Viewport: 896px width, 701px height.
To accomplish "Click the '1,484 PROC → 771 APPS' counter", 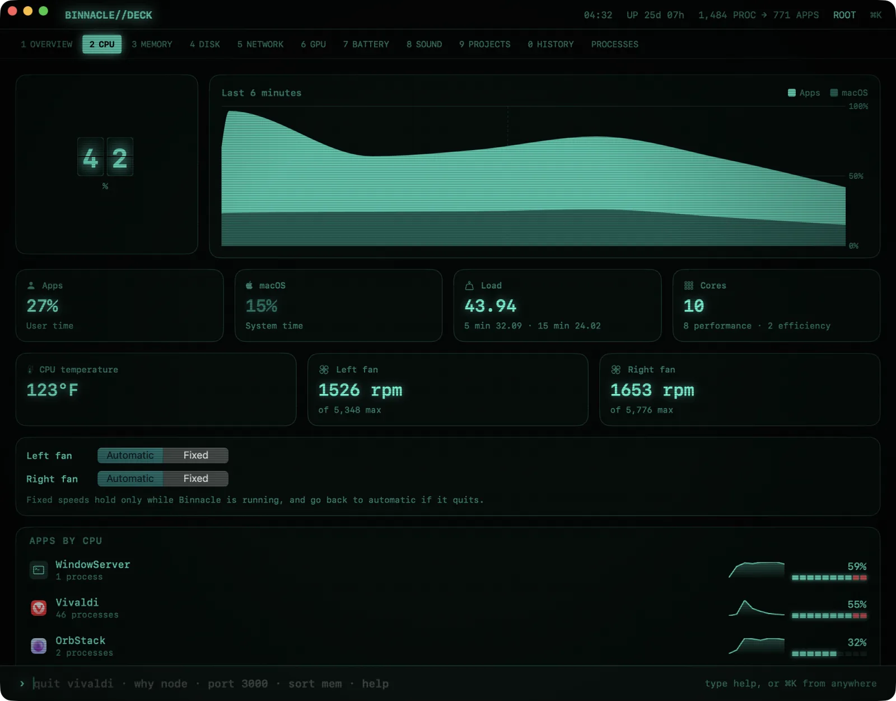I will tap(758, 15).
